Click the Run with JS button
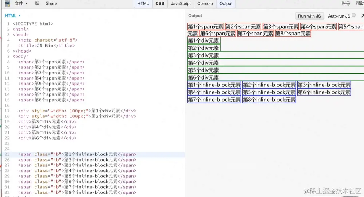The image size is (364, 197). pos(309,16)
